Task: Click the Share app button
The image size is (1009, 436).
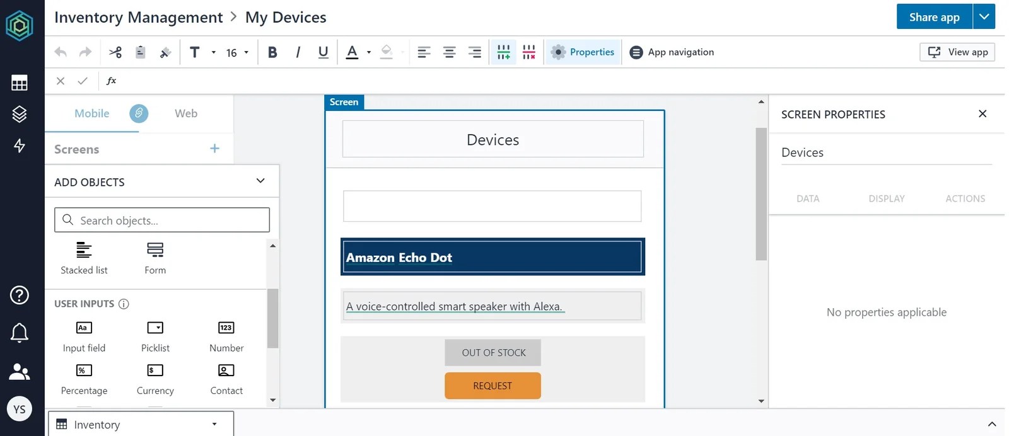Action: coord(934,17)
